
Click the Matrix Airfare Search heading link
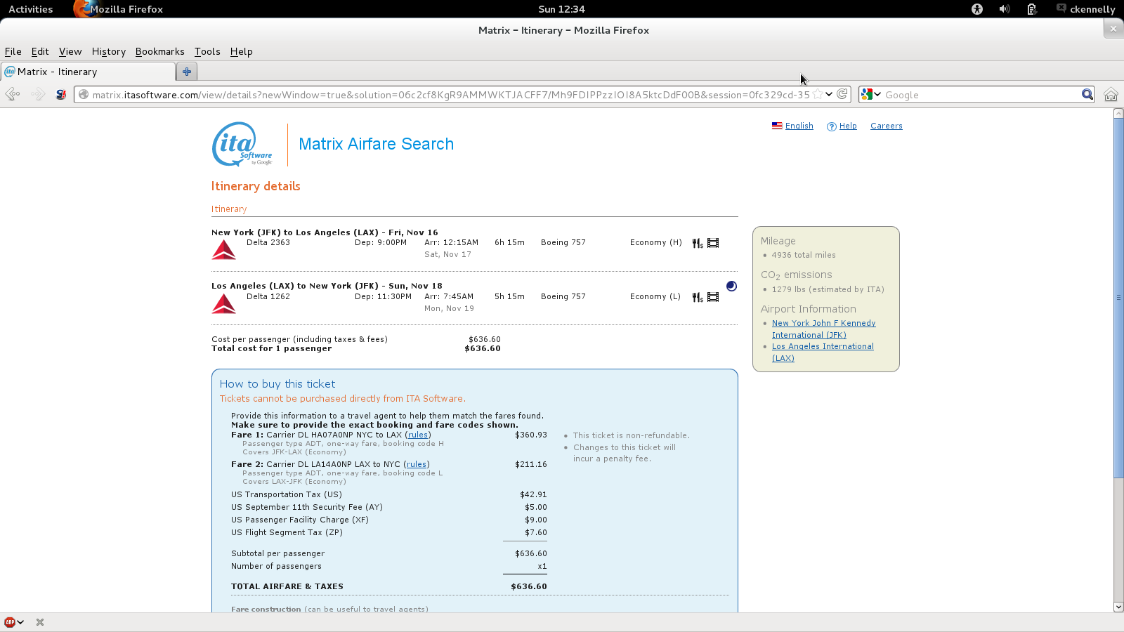[376, 144]
